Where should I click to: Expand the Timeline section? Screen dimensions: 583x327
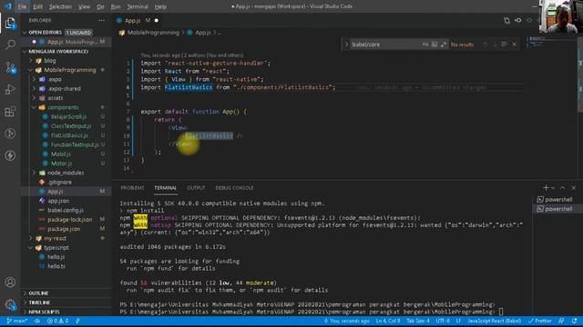pos(39,302)
